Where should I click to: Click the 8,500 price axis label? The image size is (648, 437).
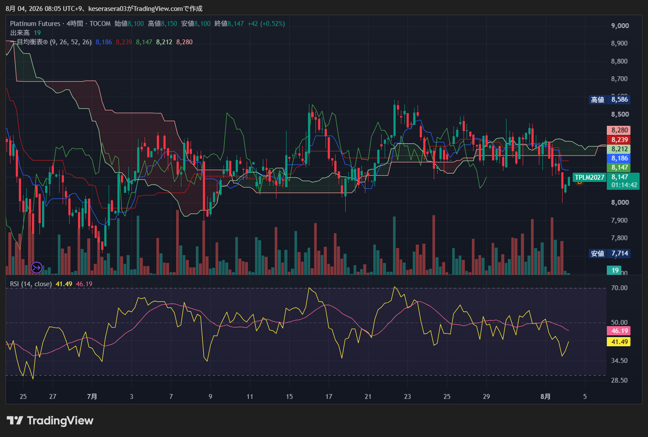[620, 114]
